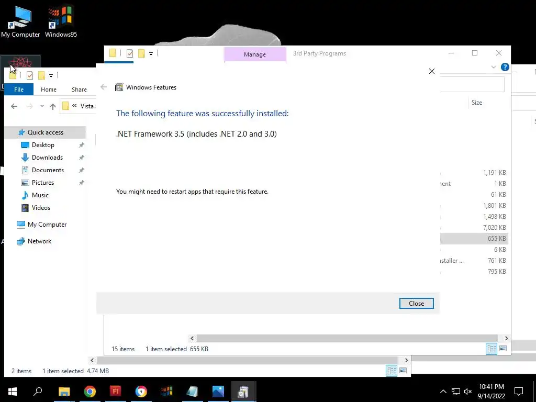Viewport: 536px width, 402px height.
Task: Launch Google Chrome from taskbar
Action: [90, 392]
